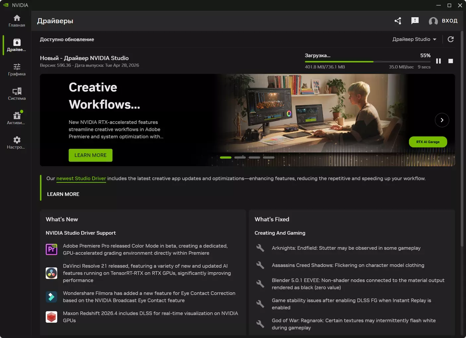Viewport: 466px width, 338px height.
Task: Select the second carousel slide indicator
Action: 240,157
